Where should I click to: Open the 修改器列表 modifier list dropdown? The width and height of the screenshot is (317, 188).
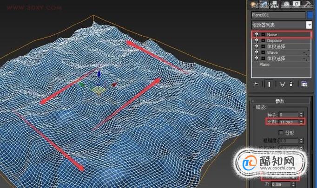pos(281,25)
